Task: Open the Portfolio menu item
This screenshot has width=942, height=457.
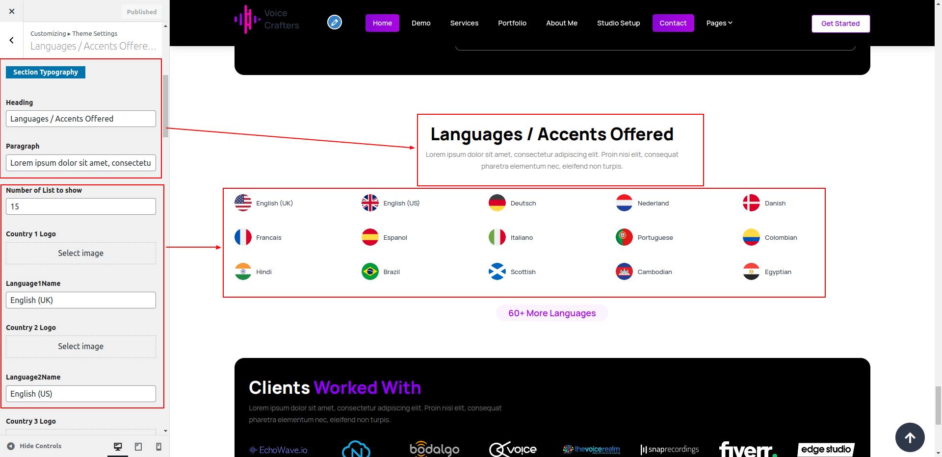Action: 512,23
